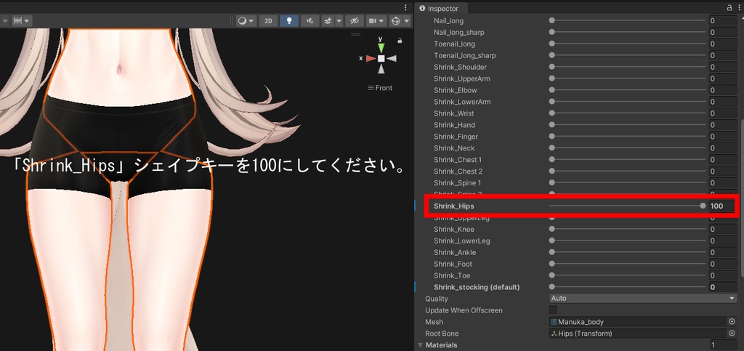The image size is (744, 351).
Task: Click the Shrink_Hand slider
Action: (x=628, y=125)
